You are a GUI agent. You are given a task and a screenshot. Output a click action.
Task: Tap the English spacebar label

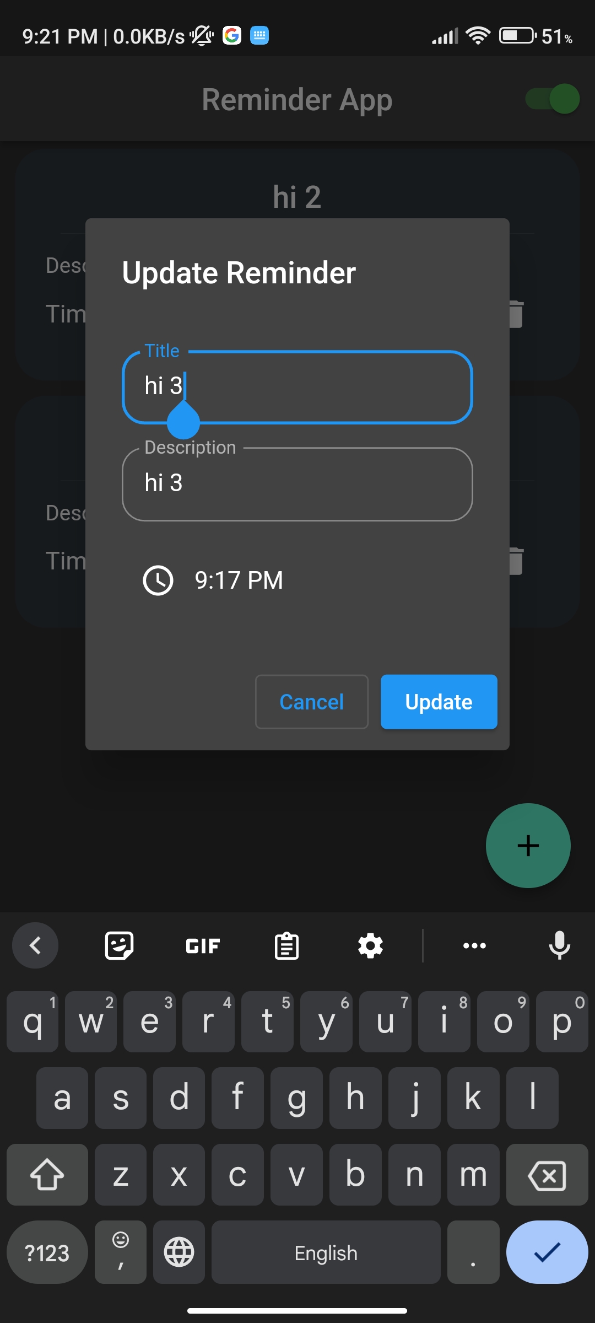pyautogui.click(x=325, y=1252)
